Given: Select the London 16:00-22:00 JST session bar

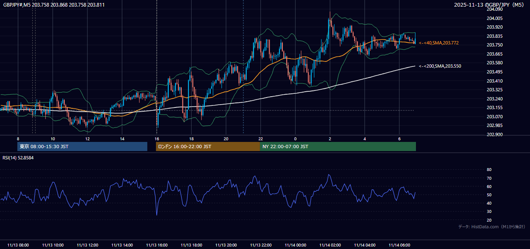Looking at the screenshot, I should click(208, 146).
